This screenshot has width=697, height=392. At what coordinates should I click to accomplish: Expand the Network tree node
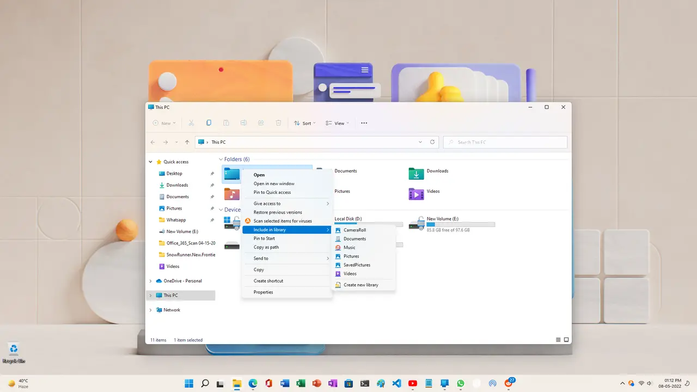pos(151,310)
